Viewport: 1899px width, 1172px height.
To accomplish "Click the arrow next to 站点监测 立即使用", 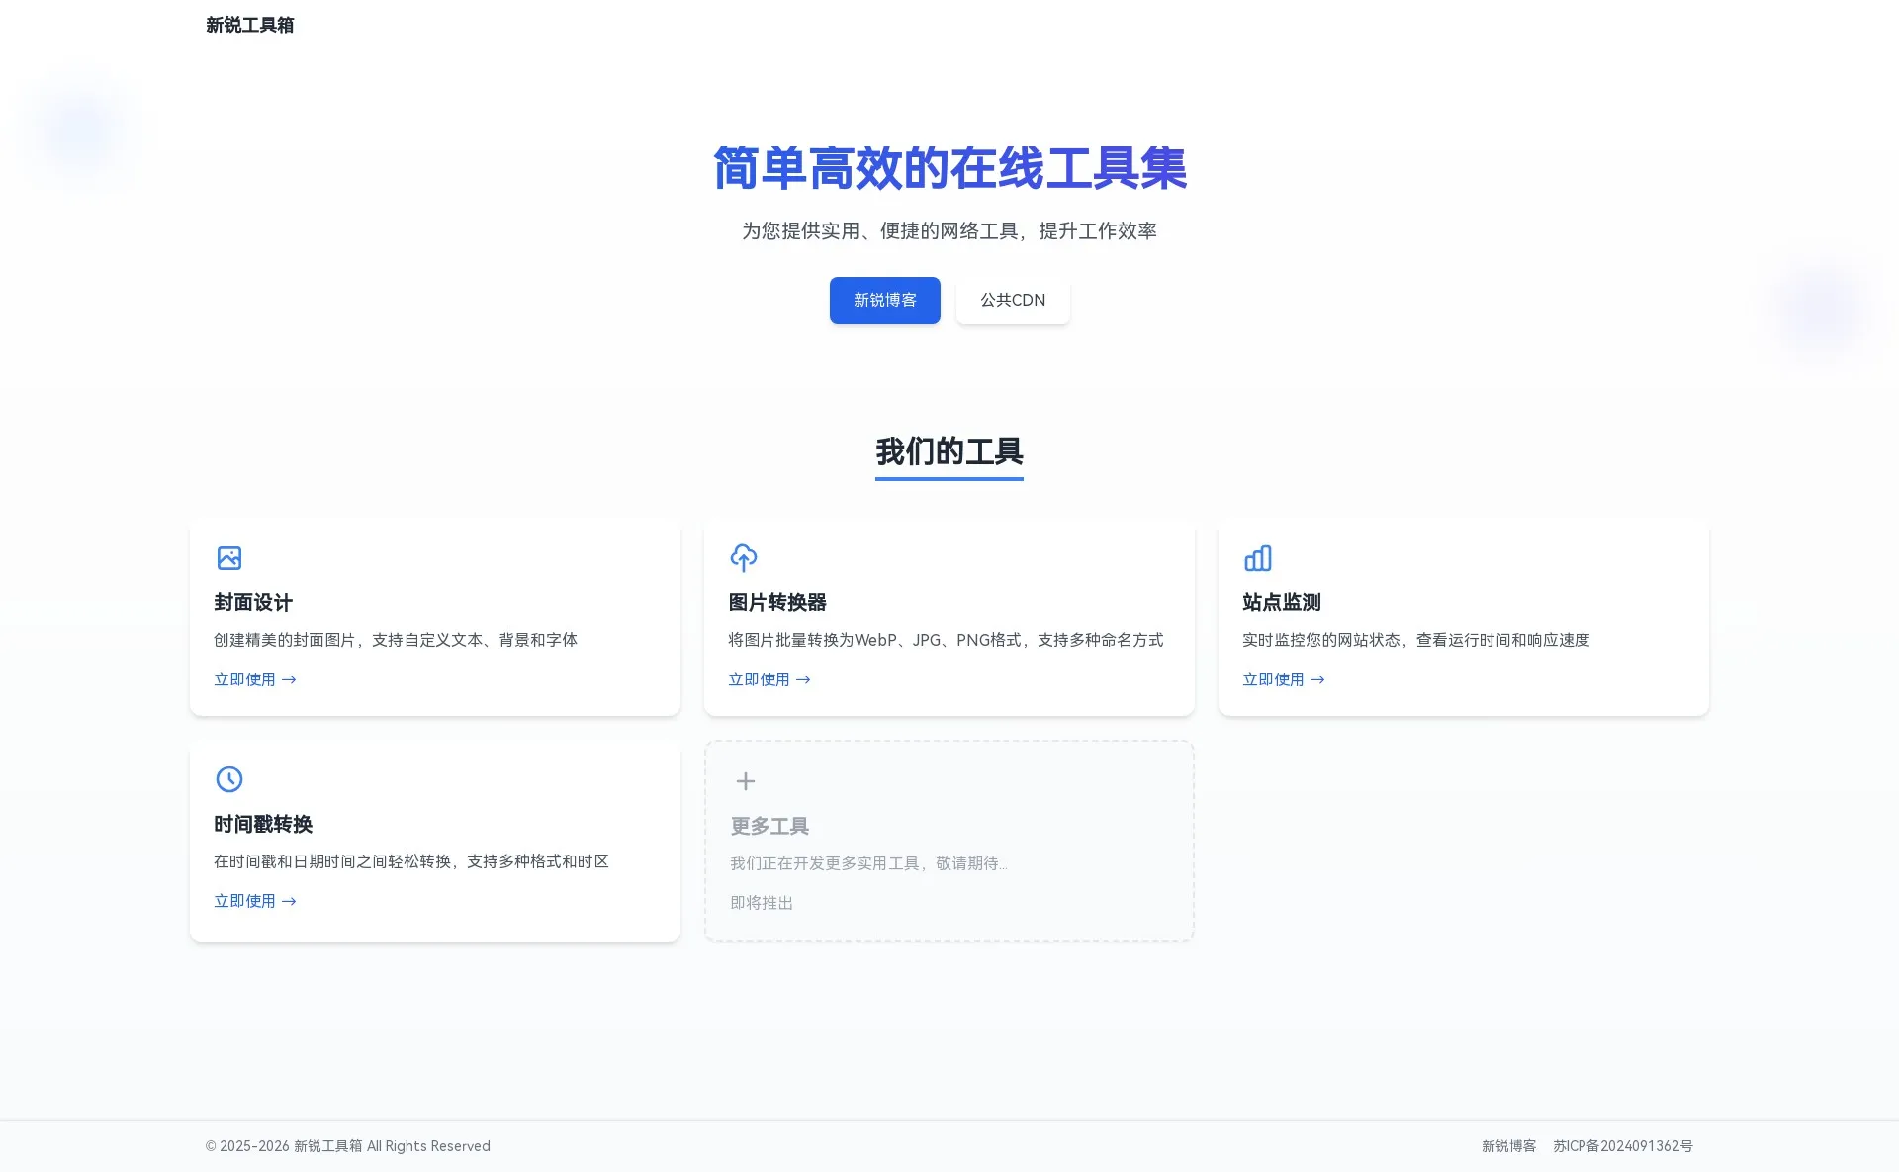I will click(x=1317, y=680).
